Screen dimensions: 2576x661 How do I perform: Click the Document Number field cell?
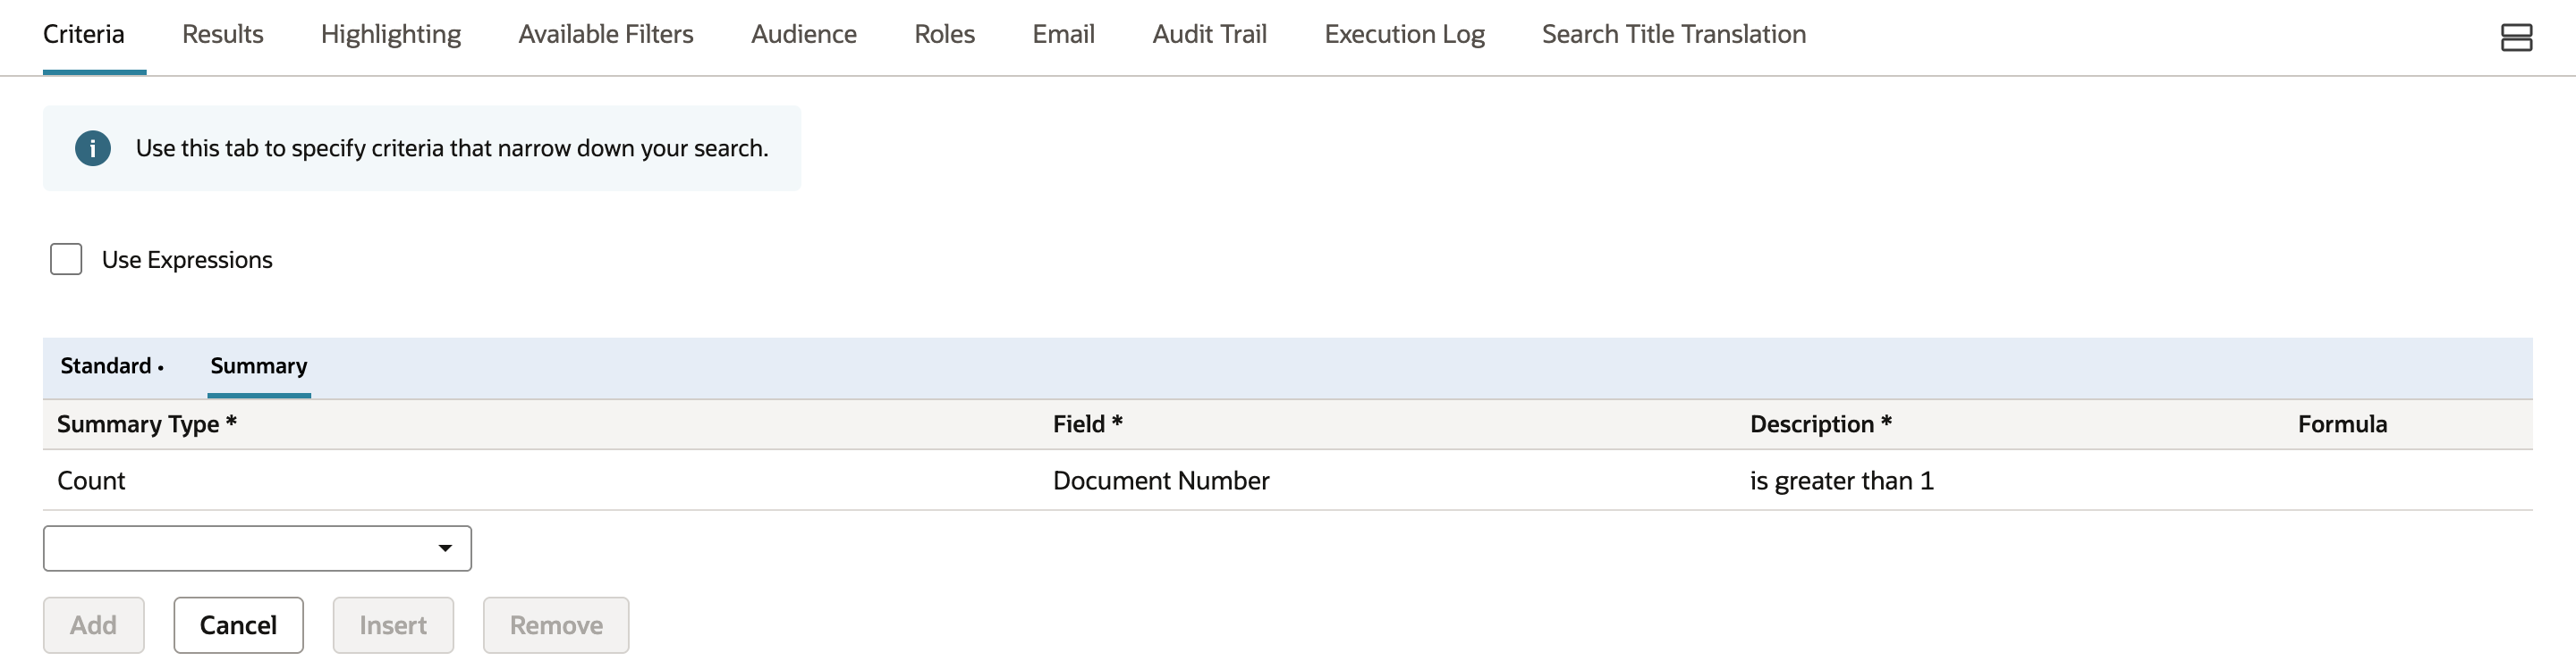[x=1161, y=481]
